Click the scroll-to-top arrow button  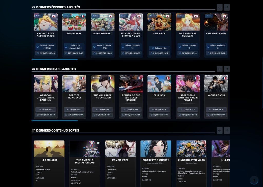pos(254,180)
